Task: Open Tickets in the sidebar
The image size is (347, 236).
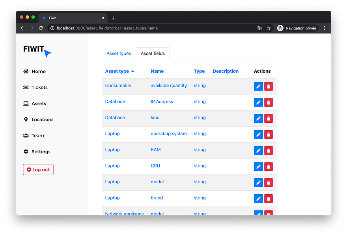Action: [35, 87]
